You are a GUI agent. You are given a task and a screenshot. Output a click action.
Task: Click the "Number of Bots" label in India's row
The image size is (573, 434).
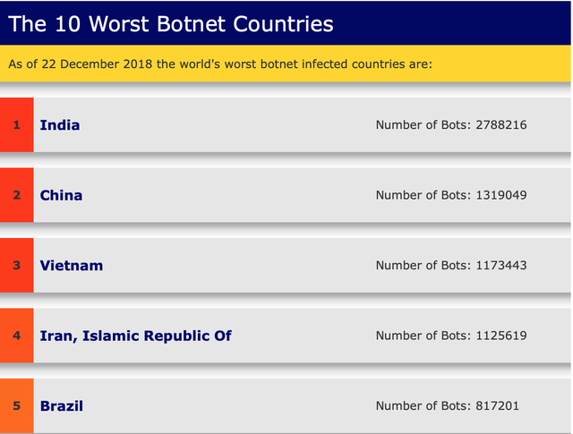click(422, 124)
